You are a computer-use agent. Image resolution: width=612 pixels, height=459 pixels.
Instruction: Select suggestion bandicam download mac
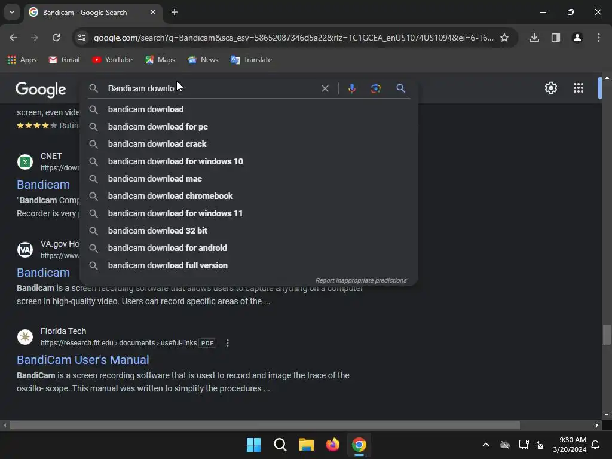pyautogui.click(x=249, y=179)
